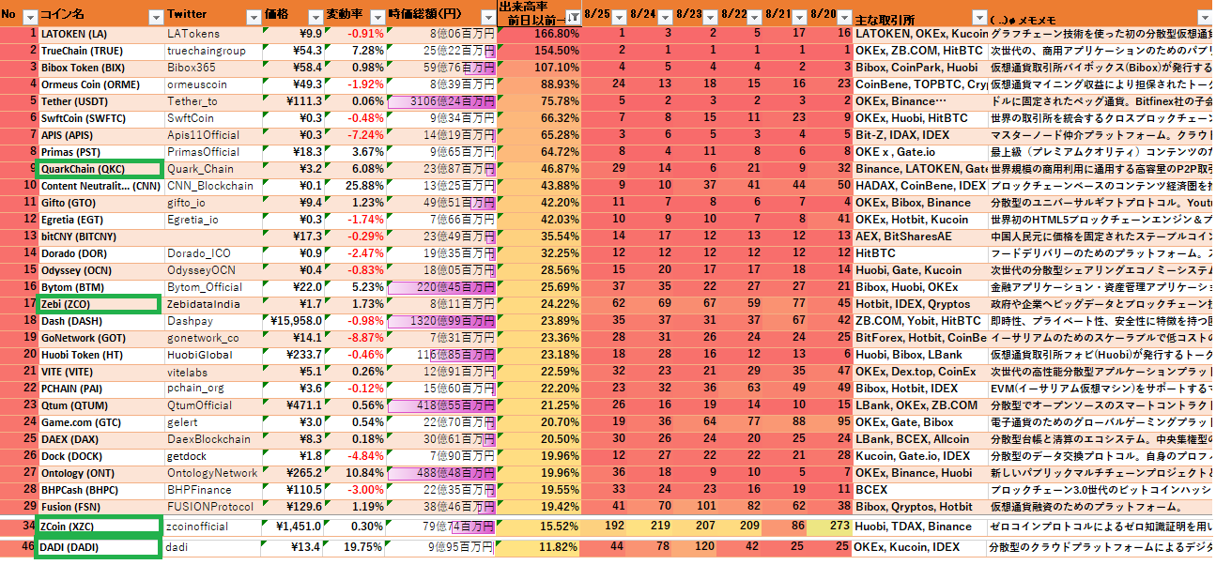Select the green-outlined Zebi (ZCO) cell
The width and height of the screenshot is (1216, 565).
click(x=99, y=304)
